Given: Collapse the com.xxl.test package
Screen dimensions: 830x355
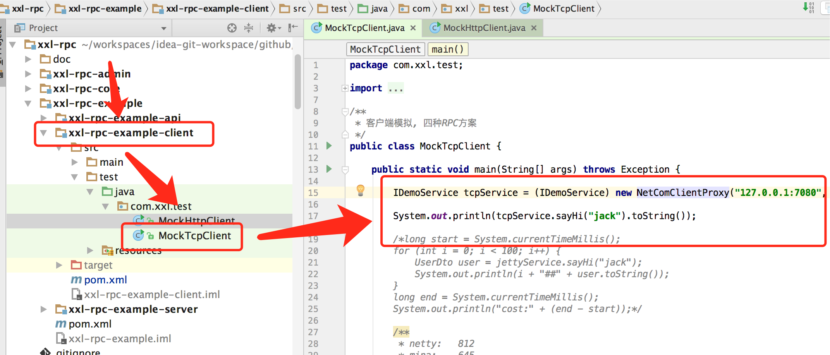Looking at the screenshot, I should tap(105, 206).
